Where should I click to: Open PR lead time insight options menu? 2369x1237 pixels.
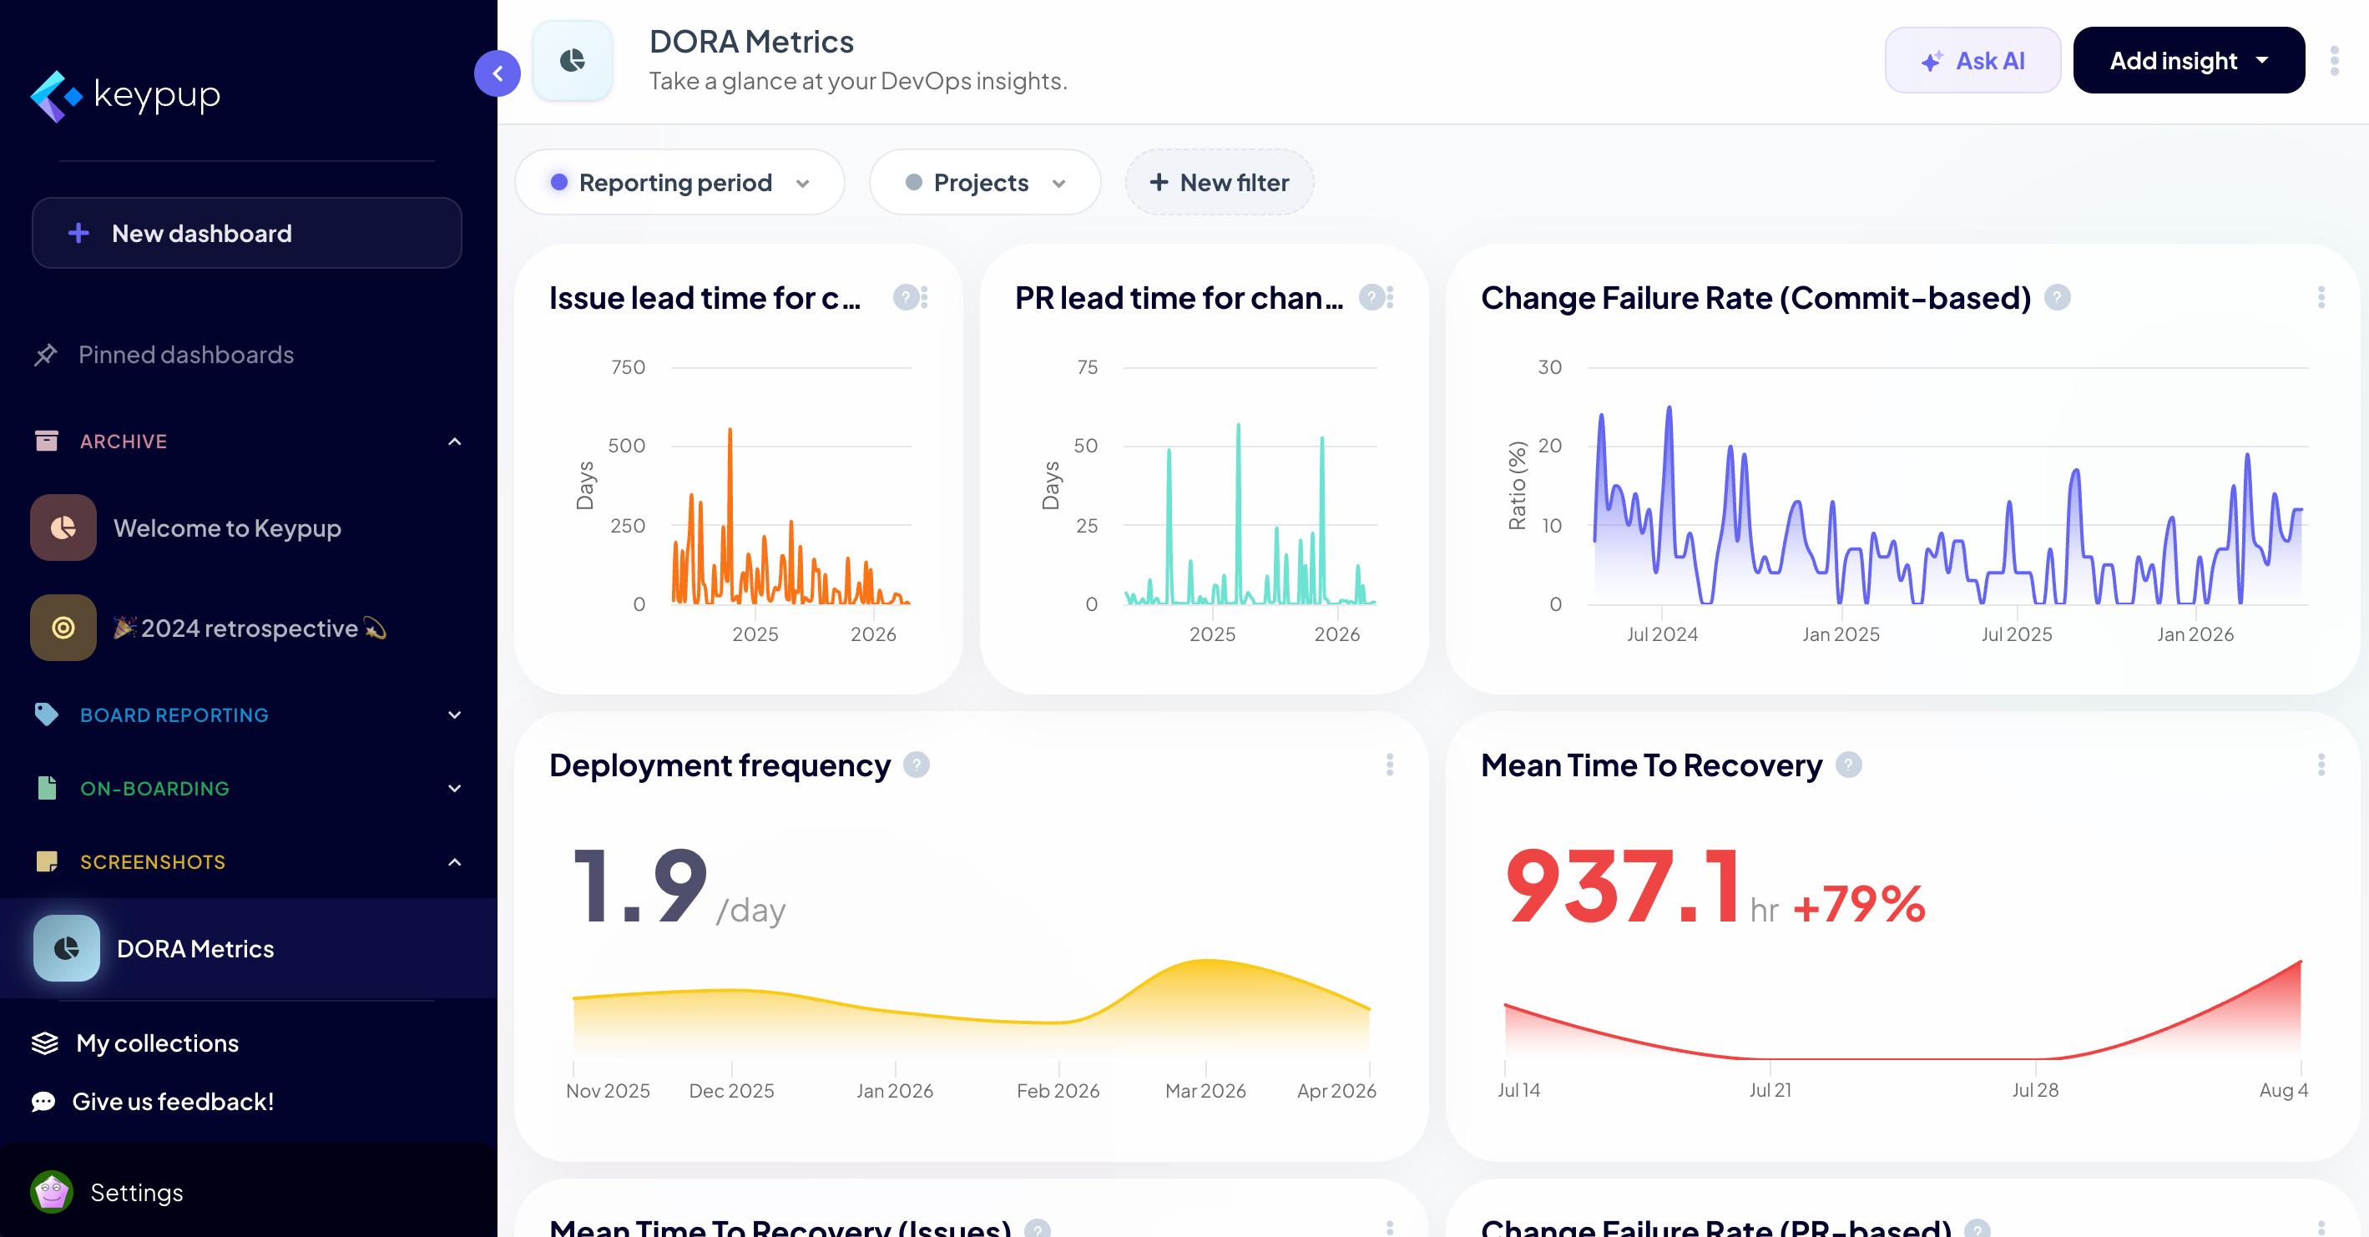[1391, 298]
